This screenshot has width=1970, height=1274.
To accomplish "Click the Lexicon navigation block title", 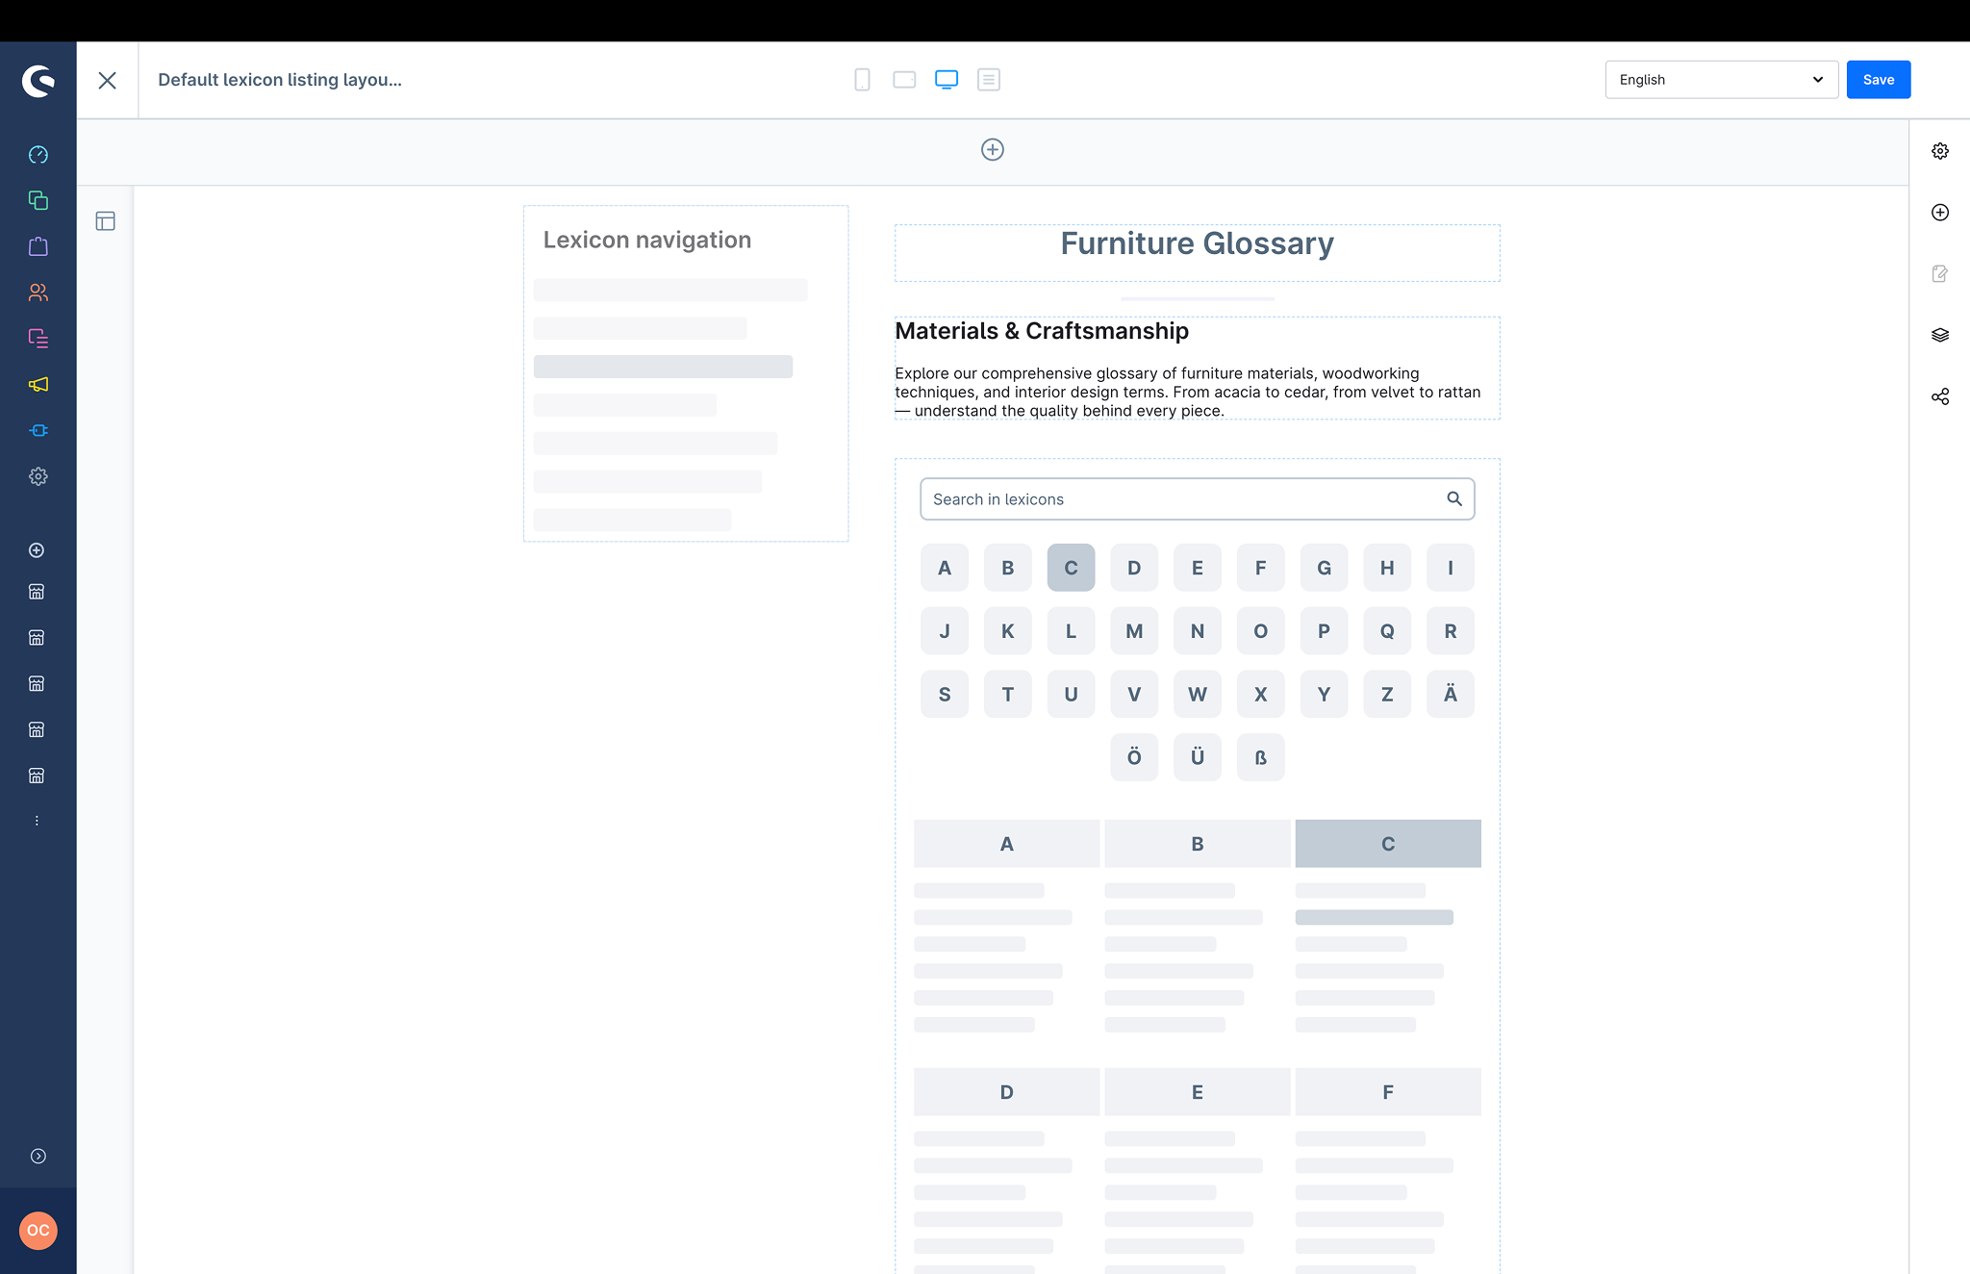I will point(647,240).
